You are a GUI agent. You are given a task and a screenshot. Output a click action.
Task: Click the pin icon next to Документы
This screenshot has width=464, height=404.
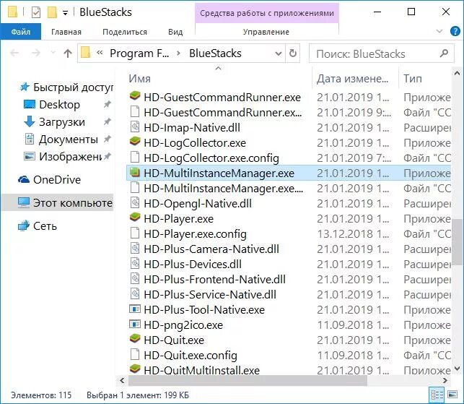tap(107, 139)
